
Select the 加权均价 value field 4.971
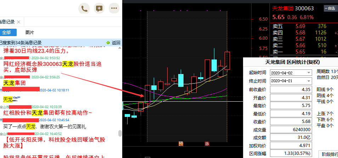[291, 146]
